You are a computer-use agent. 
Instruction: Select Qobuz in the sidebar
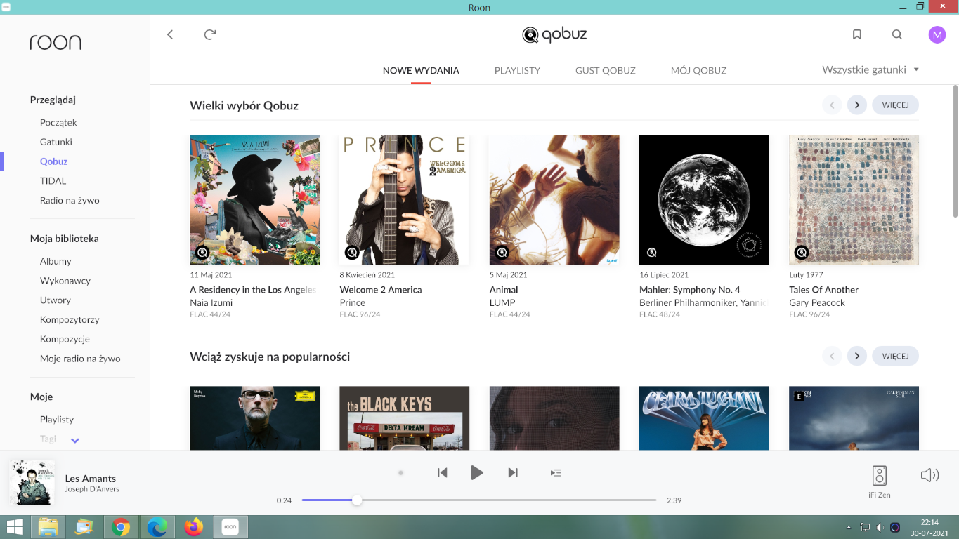tap(53, 161)
